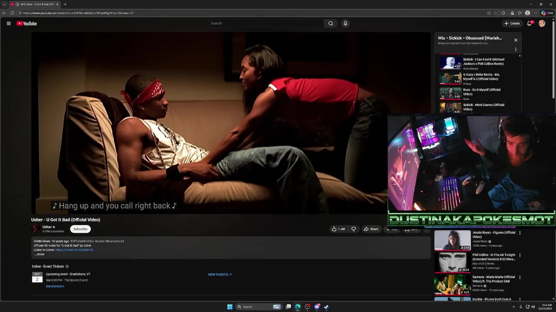556x312 pixels.
Task: Open media control icon in toolbar
Action: coord(512,13)
